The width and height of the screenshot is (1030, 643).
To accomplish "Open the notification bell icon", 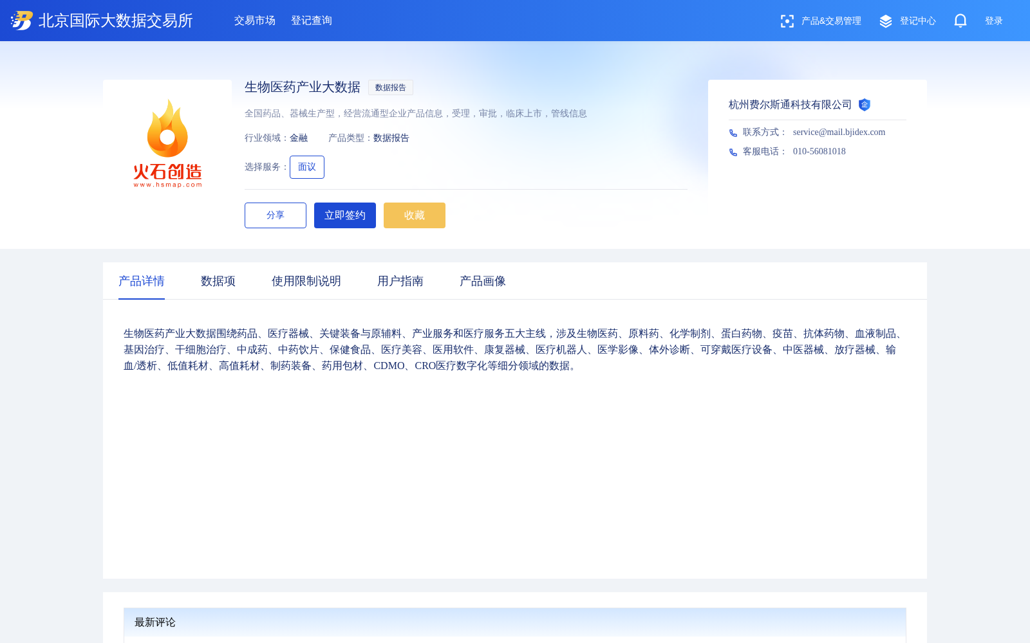I will coord(960,21).
